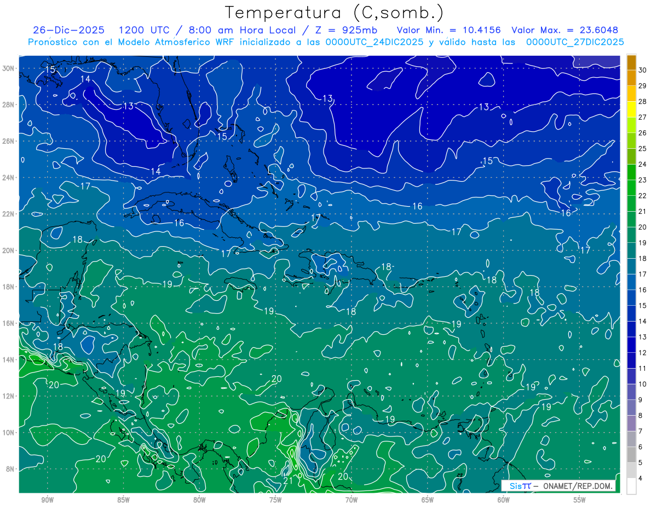Pick the green legend swatch between 21 and 22
The image size is (657, 507).
point(632,203)
